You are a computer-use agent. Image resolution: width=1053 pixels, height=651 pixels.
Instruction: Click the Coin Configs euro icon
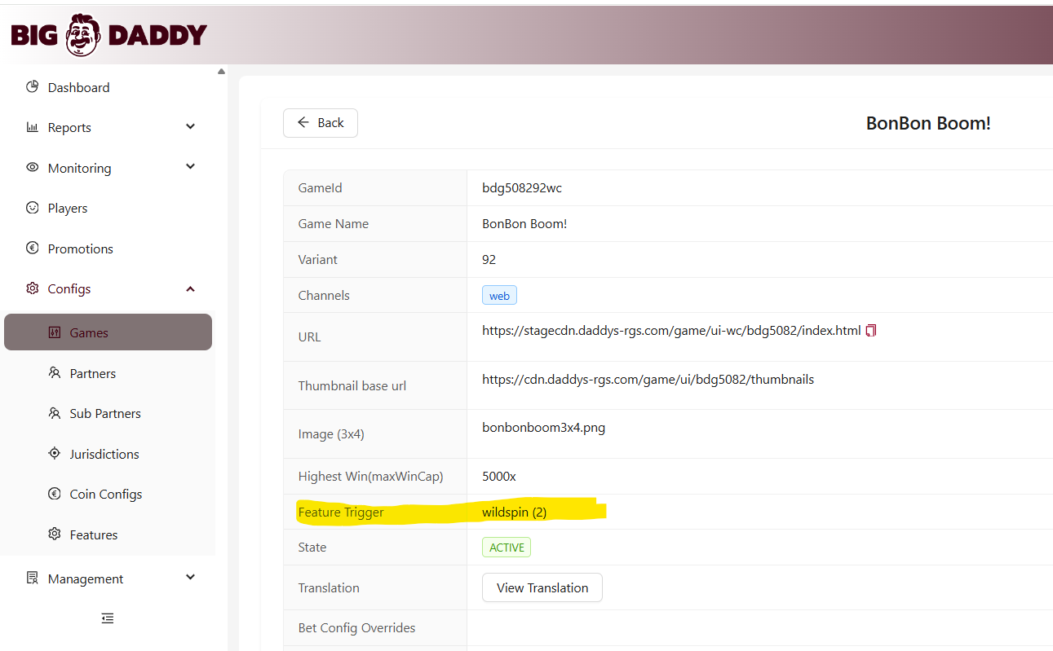(x=55, y=494)
